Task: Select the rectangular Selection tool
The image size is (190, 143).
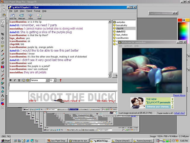Action: [x=2, y=42]
